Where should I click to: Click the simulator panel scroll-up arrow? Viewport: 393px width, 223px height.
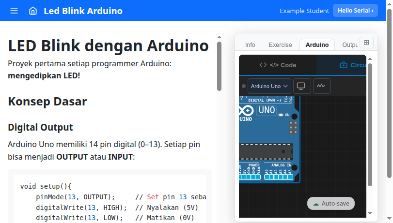coord(370,59)
